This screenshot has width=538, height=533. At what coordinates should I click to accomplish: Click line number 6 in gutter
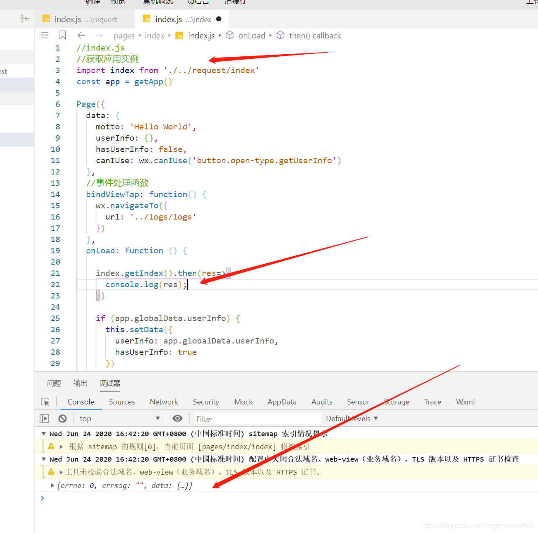coord(58,104)
